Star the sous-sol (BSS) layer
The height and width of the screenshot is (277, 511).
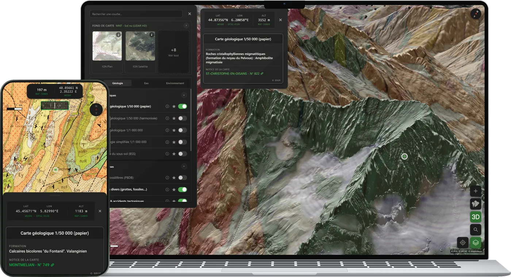point(174,154)
